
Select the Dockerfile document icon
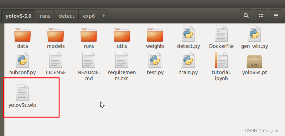(221, 34)
